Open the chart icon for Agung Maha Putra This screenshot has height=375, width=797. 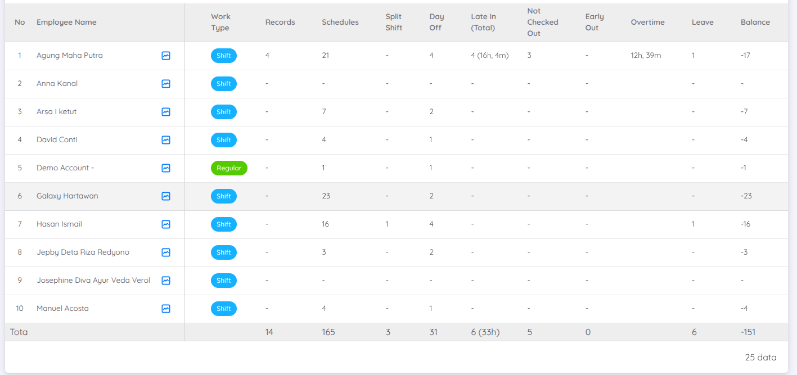[165, 56]
